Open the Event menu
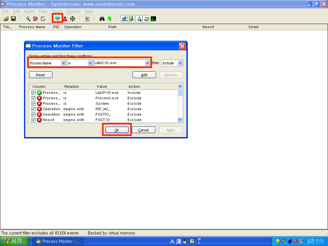 [x=29, y=11]
